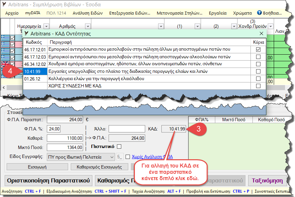Click the Καθαρό Ποσό column header
295x197 pixels.
coord(271,120)
